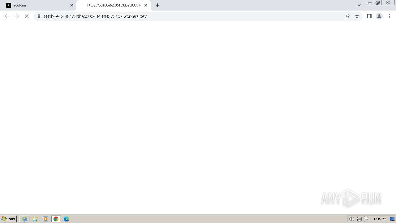Launch Internet Explorer from taskbar
396x223 pixels.
(x=24, y=219)
